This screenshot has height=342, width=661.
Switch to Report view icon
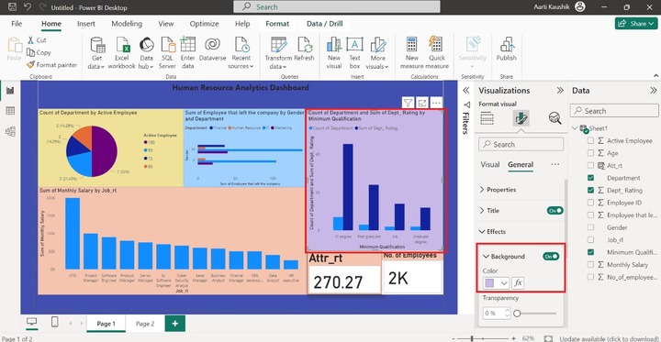coord(10,91)
